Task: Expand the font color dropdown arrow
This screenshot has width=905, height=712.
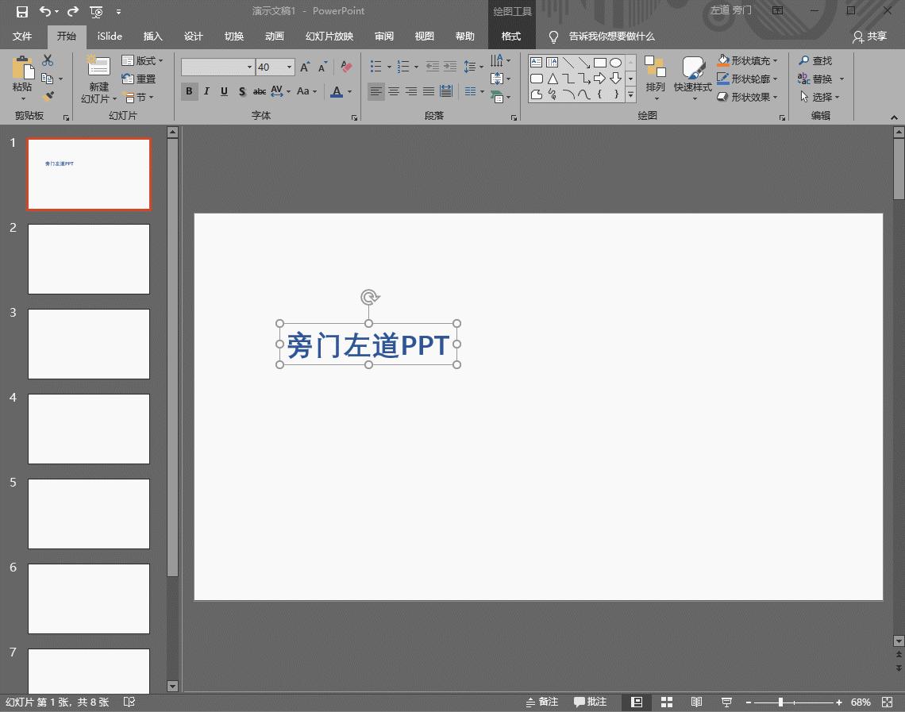Action: (349, 91)
